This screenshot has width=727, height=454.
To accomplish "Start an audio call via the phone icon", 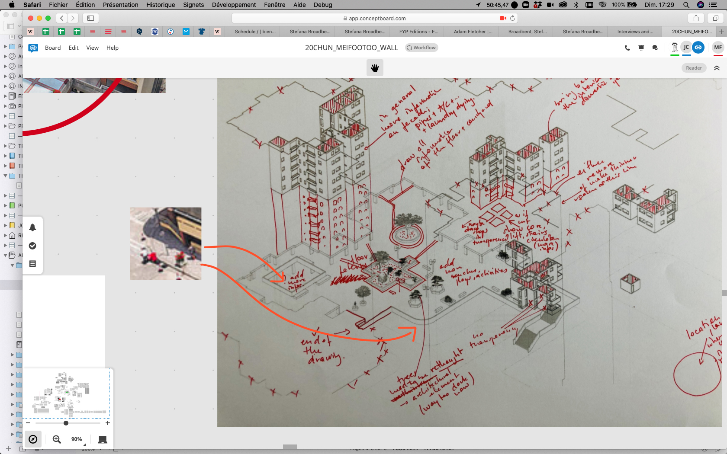I will pos(627,48).
